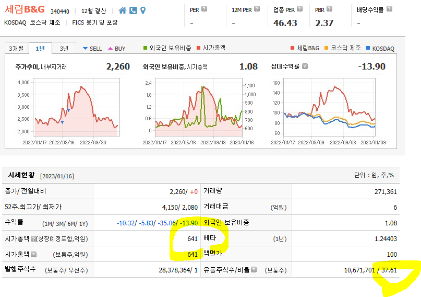Click the 1M return -10.32
Viewport: 421px width, 297px height.
pos(125,223)
